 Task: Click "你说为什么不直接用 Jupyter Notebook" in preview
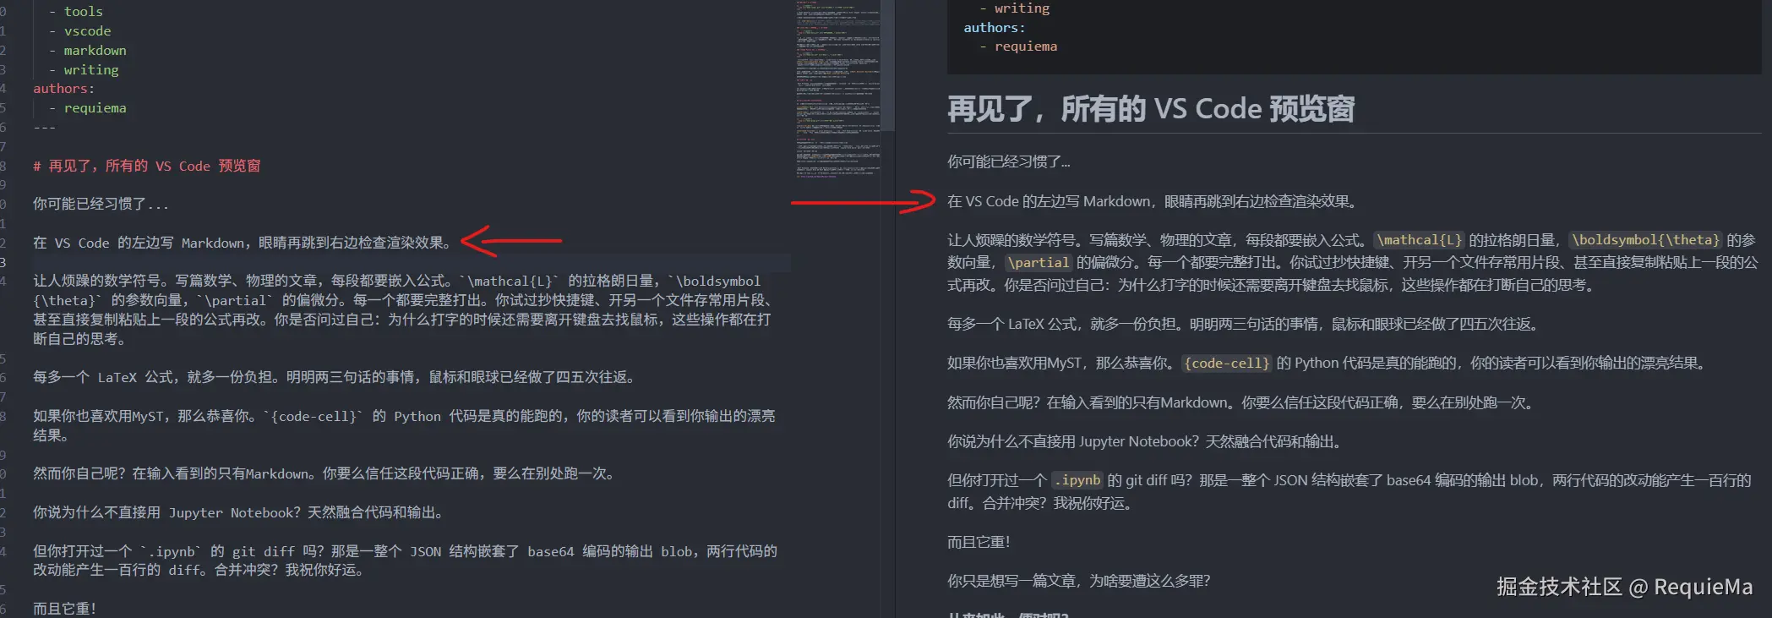click(1145, 441)
